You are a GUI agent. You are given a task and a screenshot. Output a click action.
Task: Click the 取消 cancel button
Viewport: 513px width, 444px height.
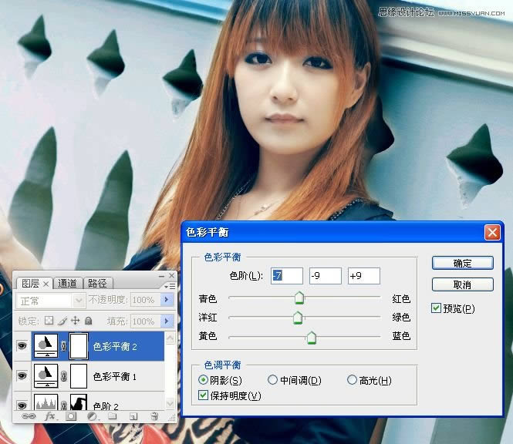tap(462, 284)
